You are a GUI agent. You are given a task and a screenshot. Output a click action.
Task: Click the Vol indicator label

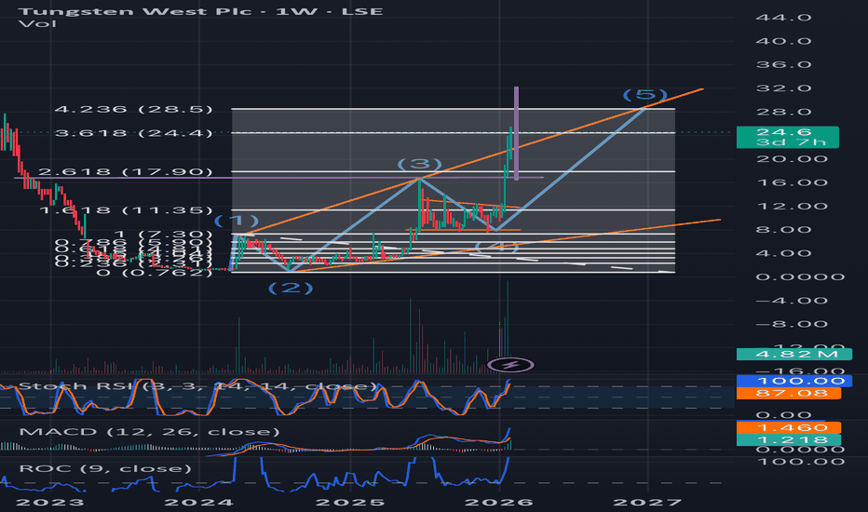(x=37, y=24)
